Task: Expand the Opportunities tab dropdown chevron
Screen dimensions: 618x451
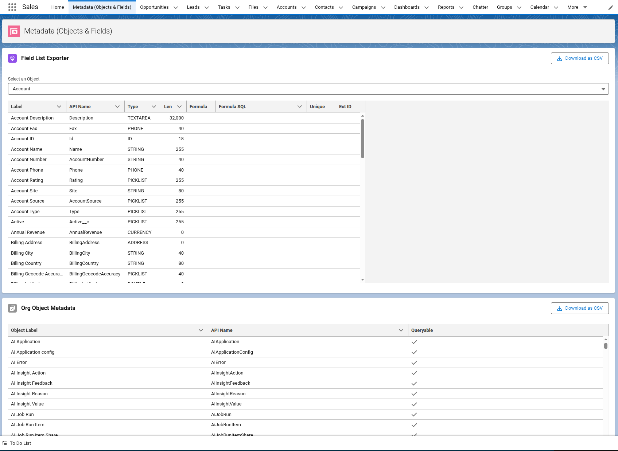Action: pyautogui.click(x=176, y=8)
